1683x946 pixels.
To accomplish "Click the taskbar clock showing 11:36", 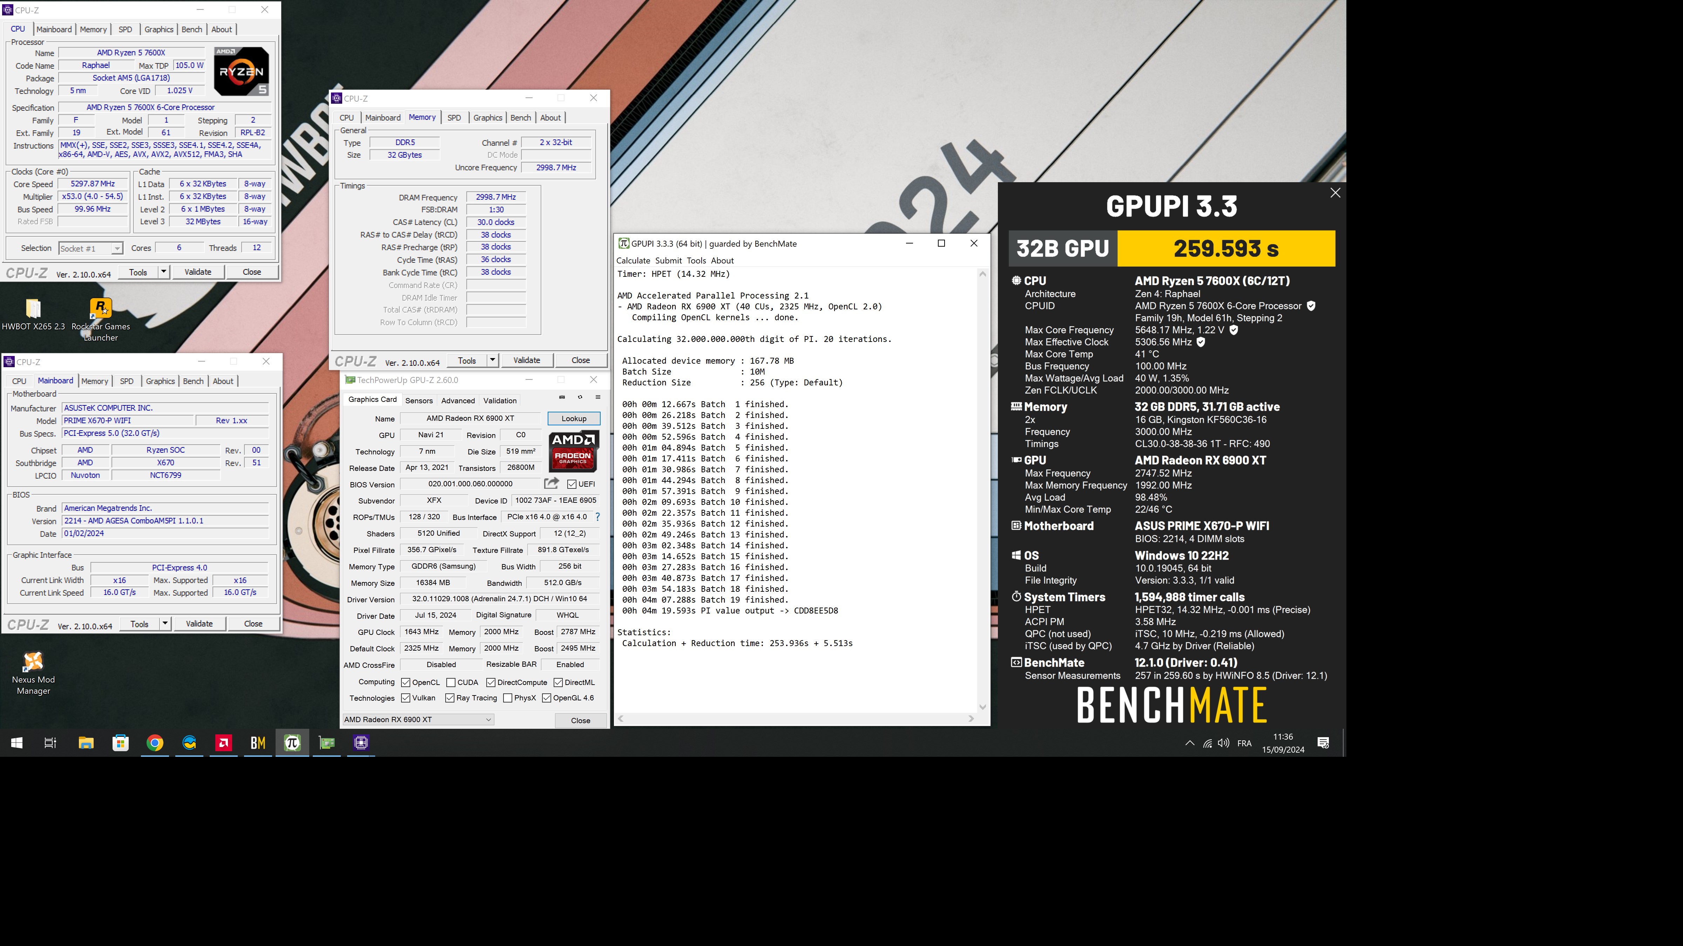I will pyautogui.click(x=1283, y=743).
